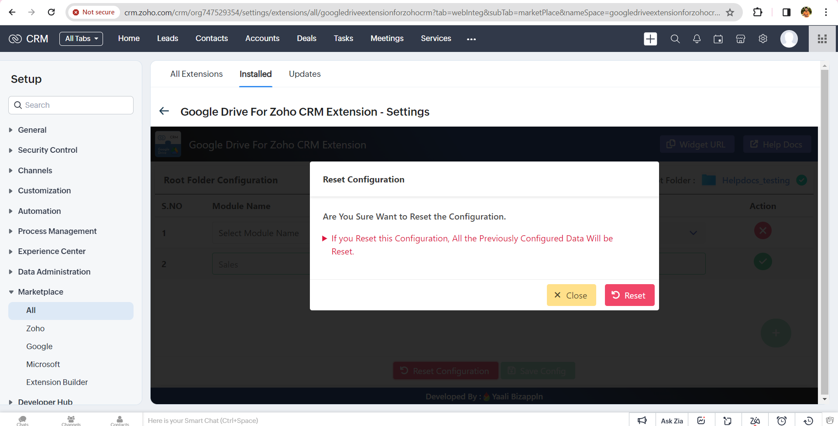Open the Deals module tab

306,38
